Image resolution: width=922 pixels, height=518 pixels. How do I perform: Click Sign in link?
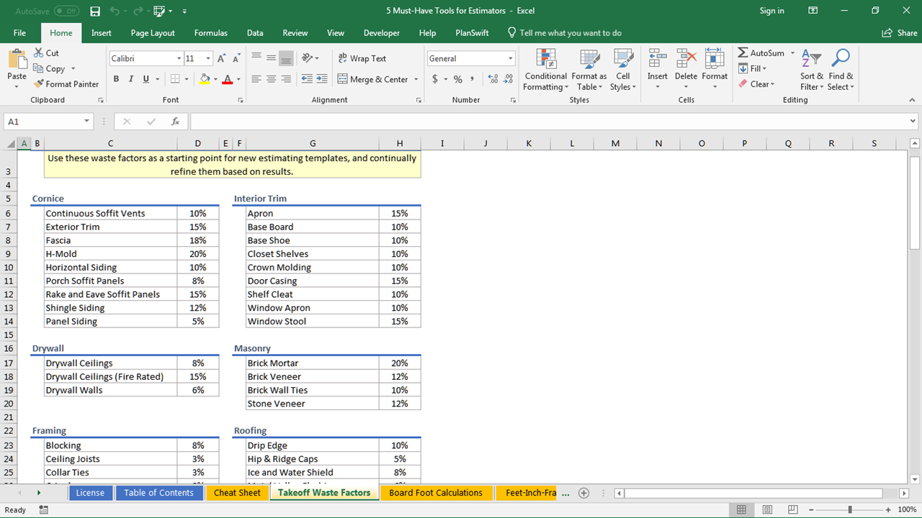[x=771, y=11]
